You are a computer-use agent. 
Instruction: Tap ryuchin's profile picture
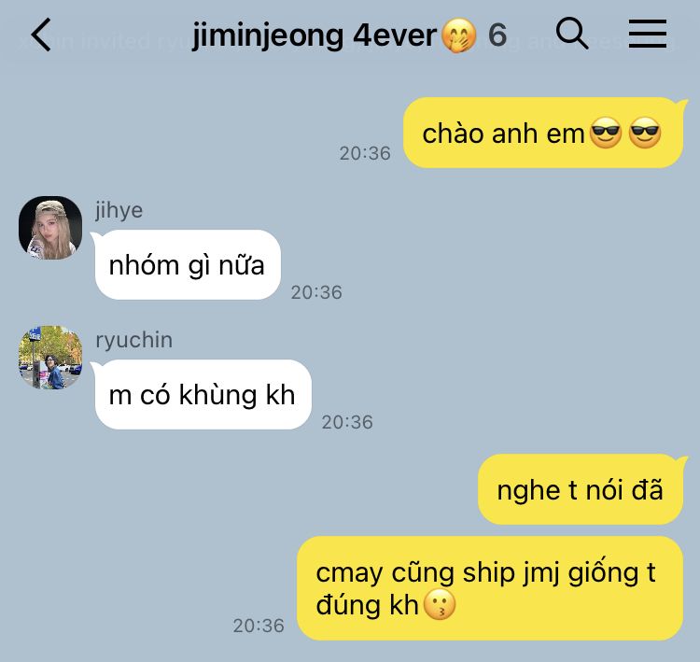[x=50, y=358]
